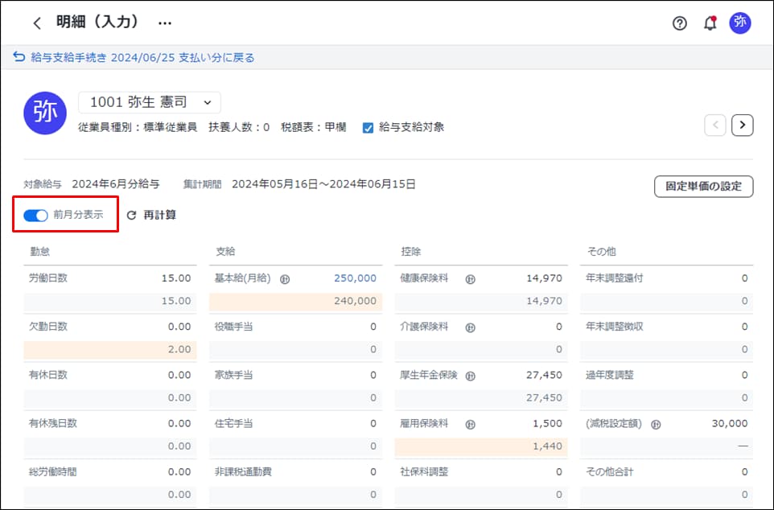Open the employee selector 1001 弥生 憲司
This screenshot has height=510, width=774.
(150, 102)
